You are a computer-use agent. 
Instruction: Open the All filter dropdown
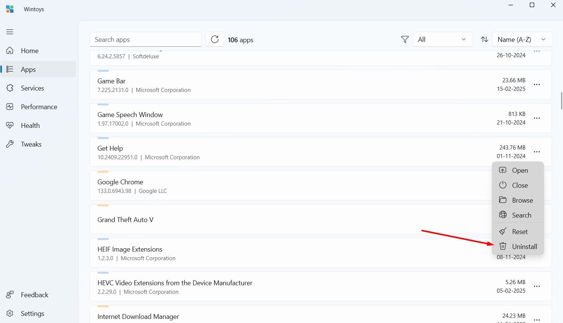(x=443, y=39)
